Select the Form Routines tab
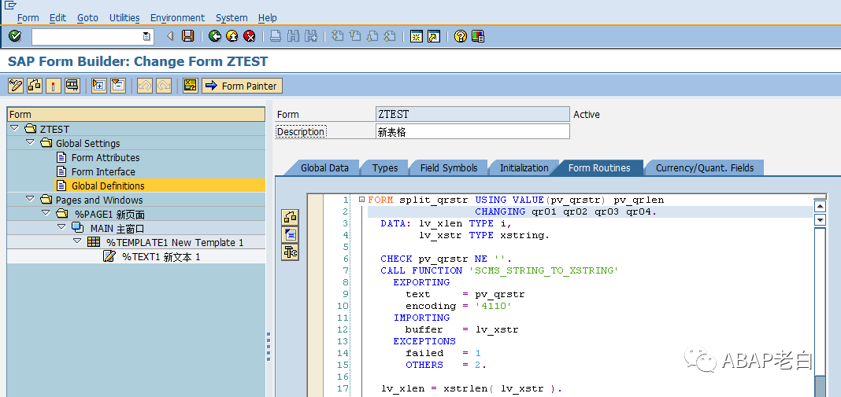Screen dimensions: 841x397 tap(599, 167)
